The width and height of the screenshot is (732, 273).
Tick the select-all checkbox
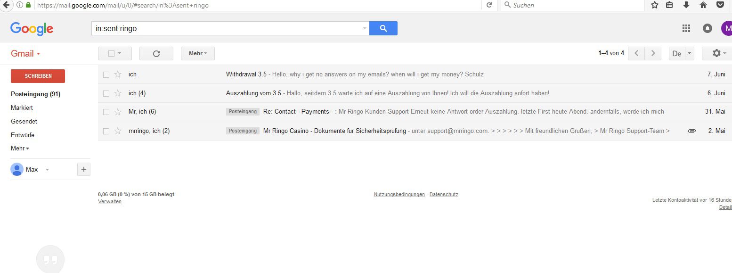pyautogui.click(x=111, y=53)
